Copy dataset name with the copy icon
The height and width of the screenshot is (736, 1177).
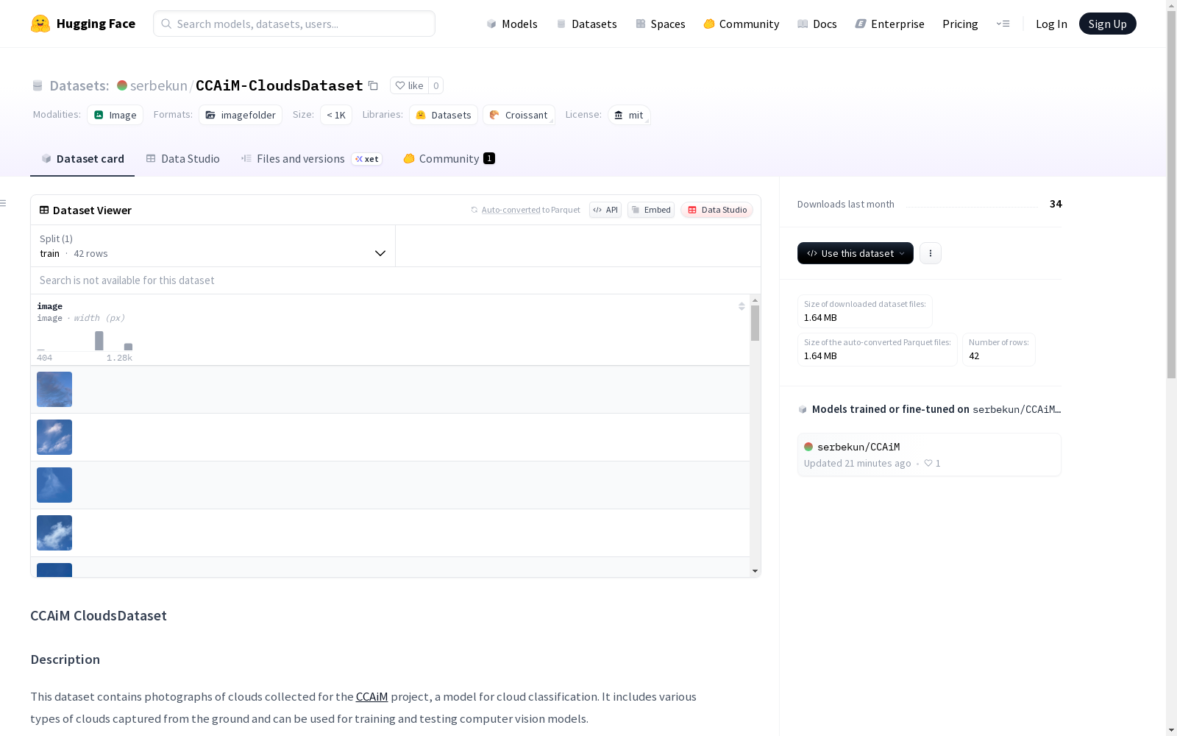click(373, 85)
